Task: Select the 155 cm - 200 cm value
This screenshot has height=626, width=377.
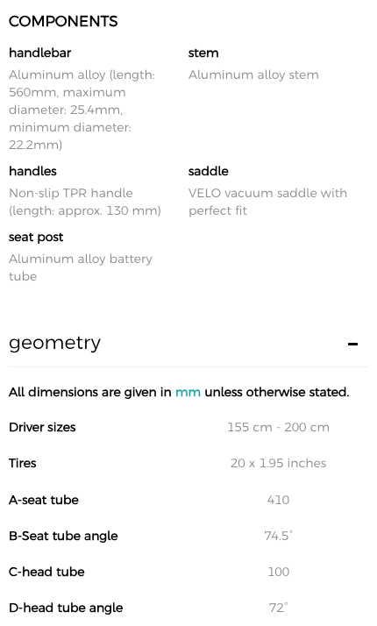Action: coord(278,427)
